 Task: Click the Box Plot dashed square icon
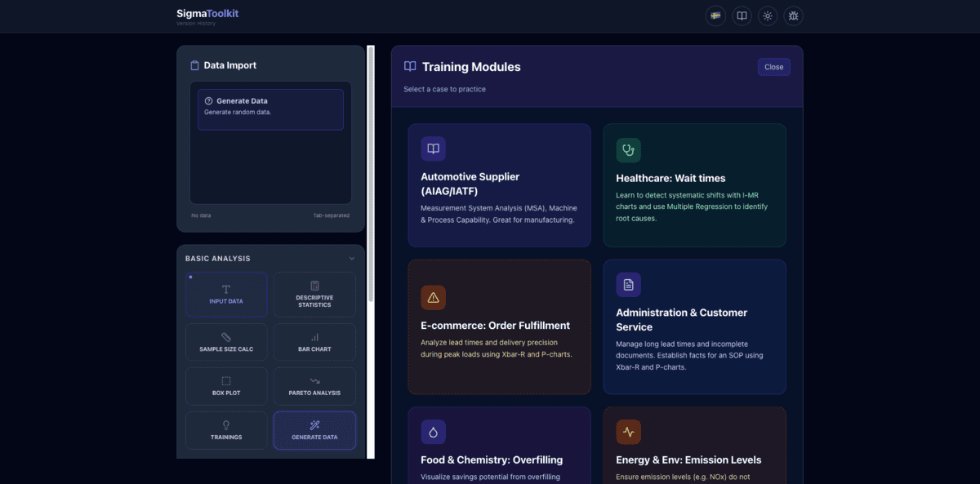point(226,381)
